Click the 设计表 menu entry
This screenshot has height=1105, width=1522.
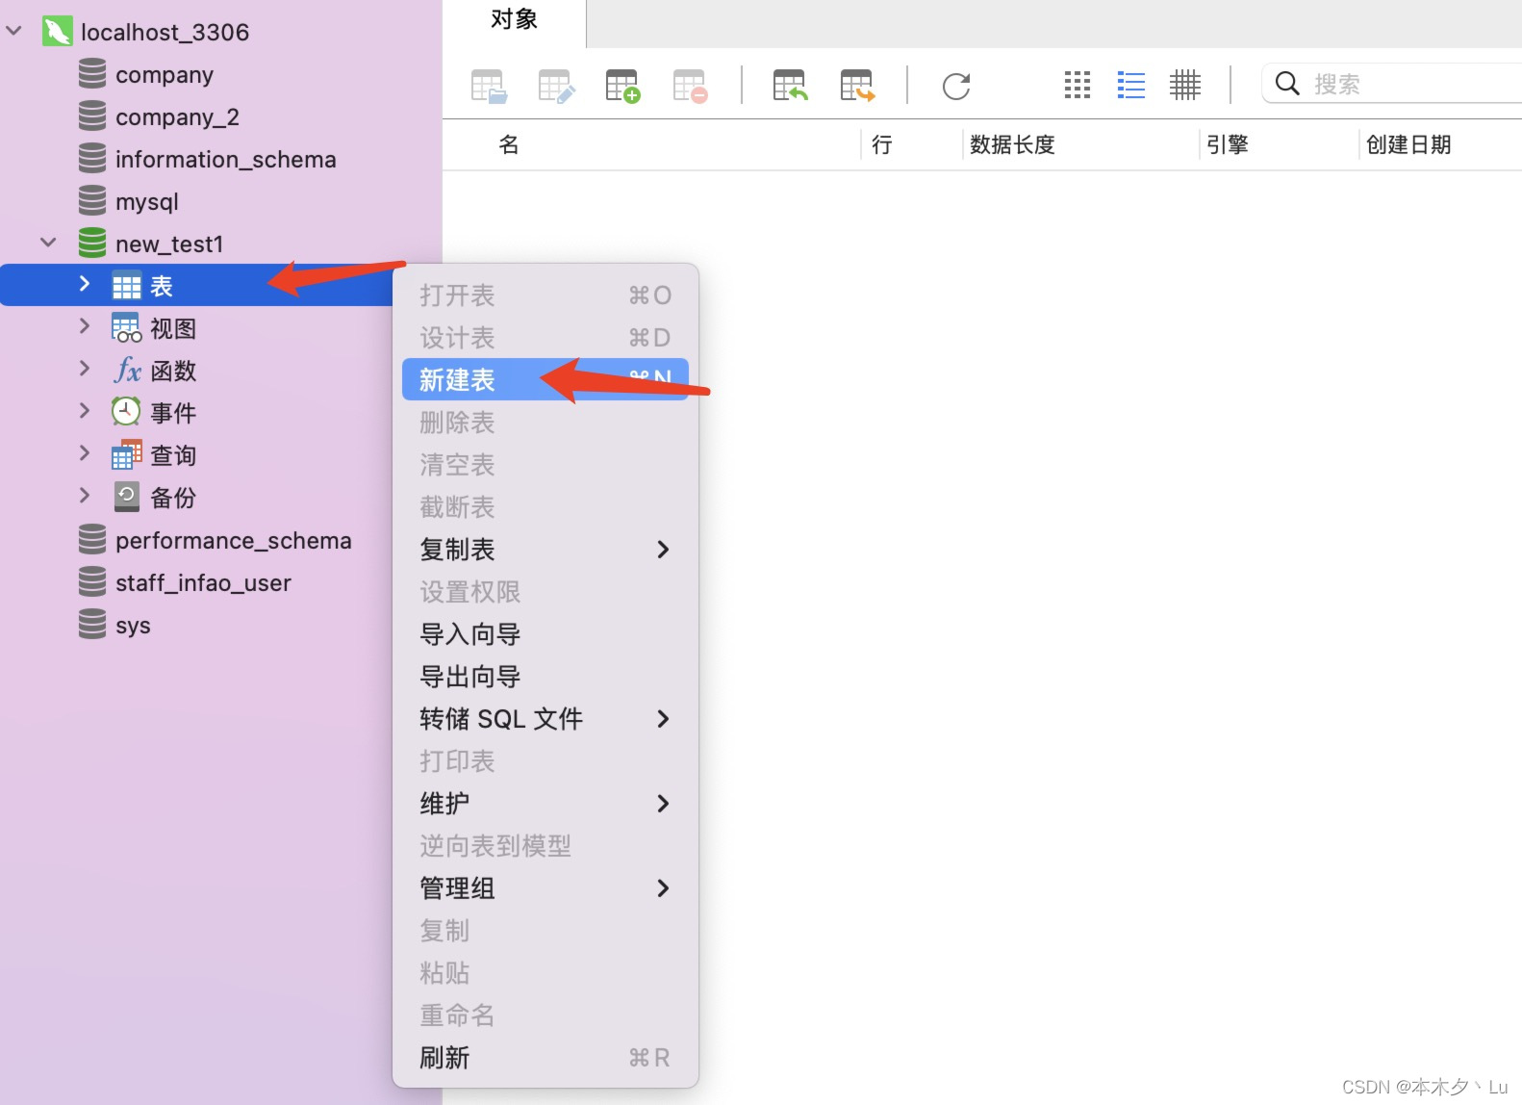click(x=545, y=338)
